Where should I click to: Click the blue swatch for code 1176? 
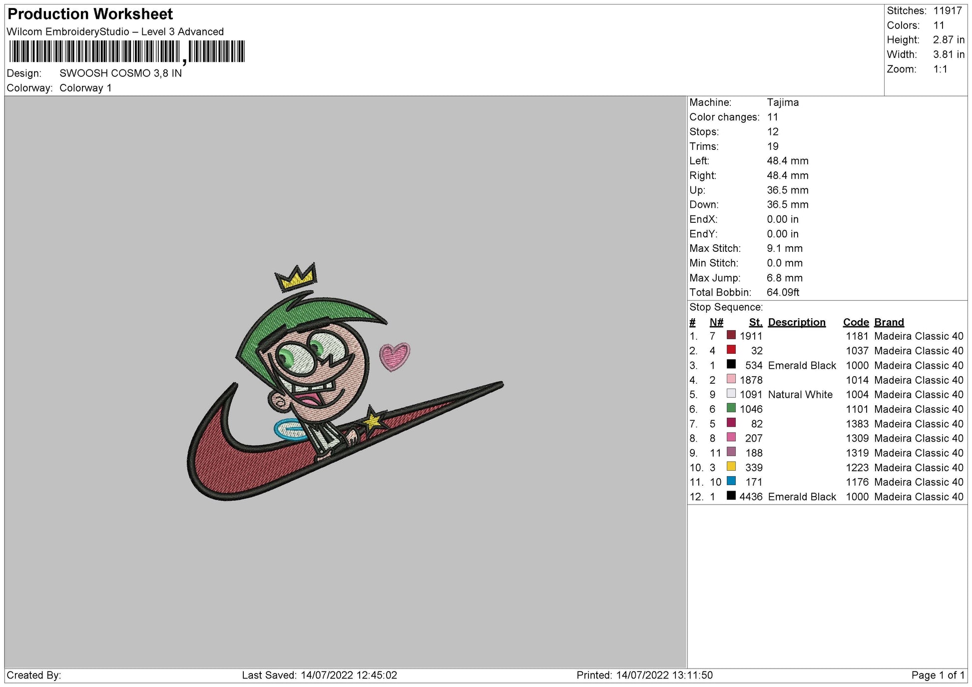tap(731, 481)
